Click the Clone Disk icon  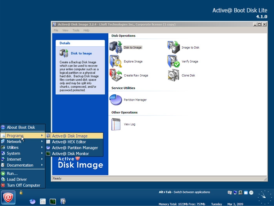tap(174, 75)
